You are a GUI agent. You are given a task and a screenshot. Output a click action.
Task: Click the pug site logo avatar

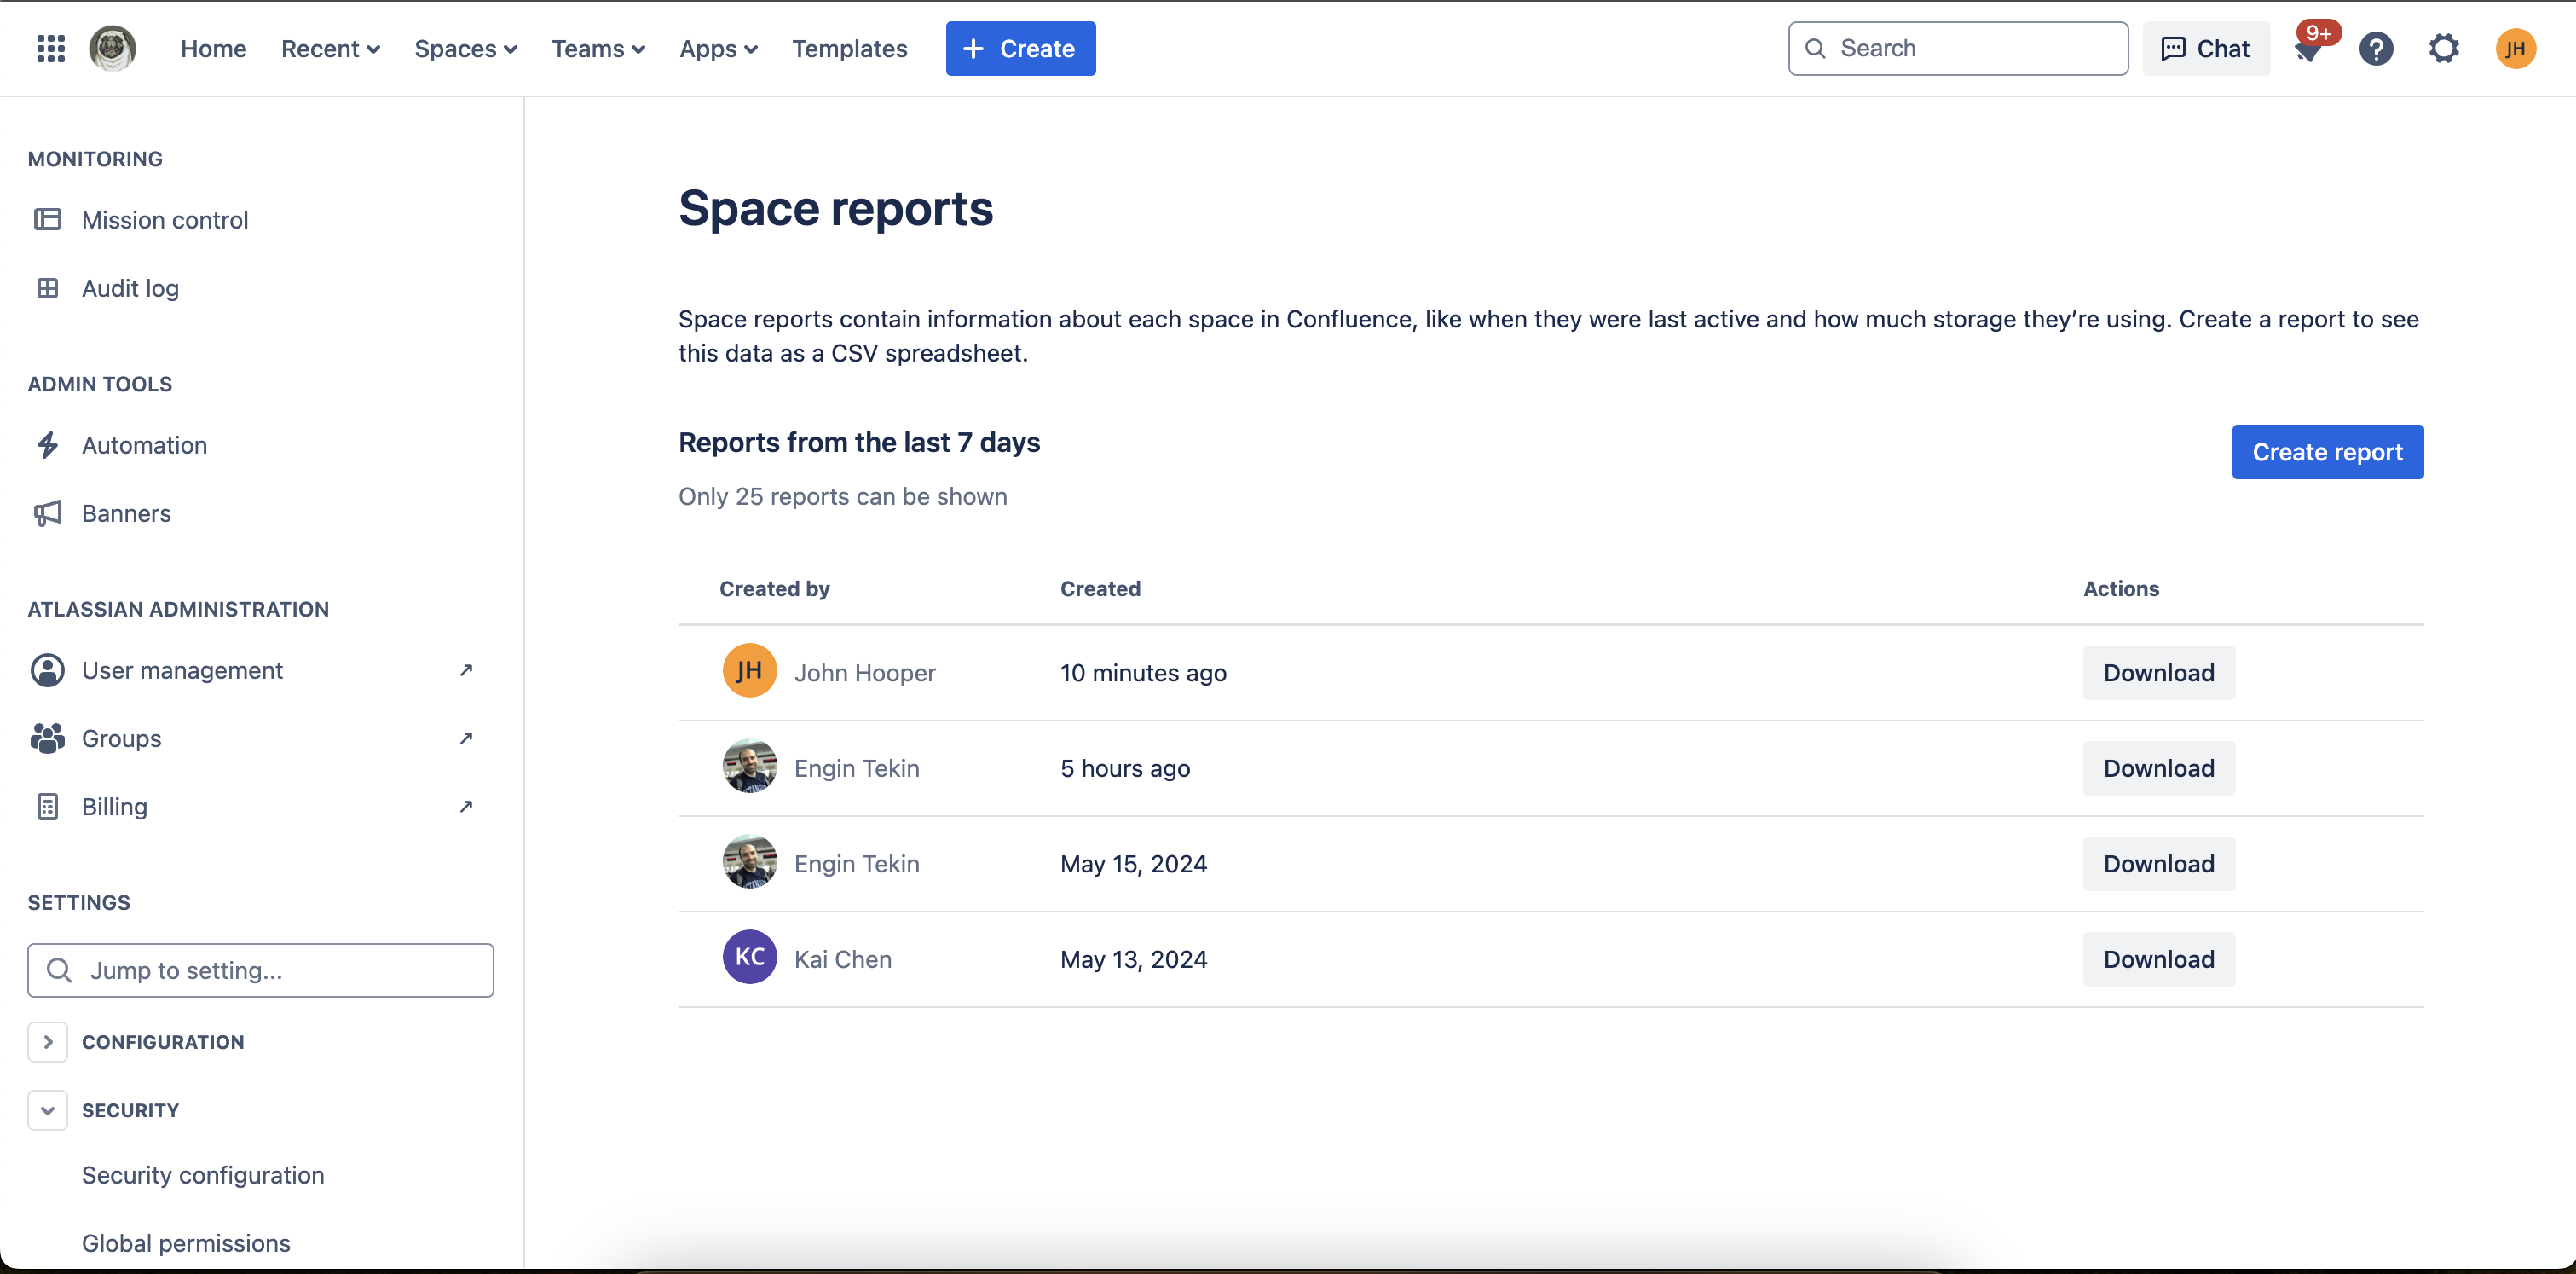(112, 48)
